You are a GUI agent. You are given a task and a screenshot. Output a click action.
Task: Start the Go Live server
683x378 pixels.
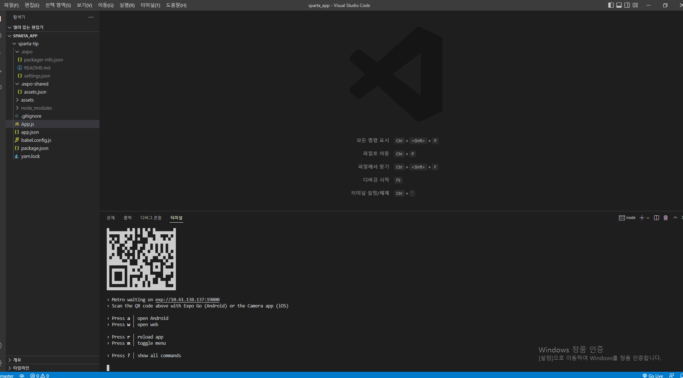click(x=653, y=376)
